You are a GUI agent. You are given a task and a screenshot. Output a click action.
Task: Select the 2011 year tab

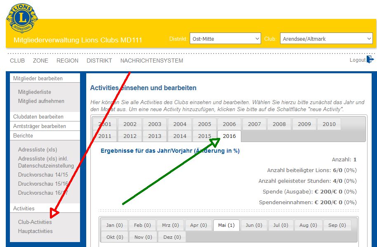(x=105, y=136)
